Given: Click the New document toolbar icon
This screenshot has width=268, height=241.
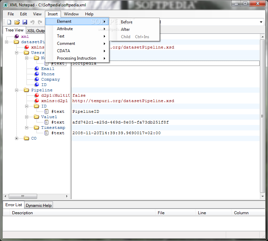Looking at the screenshot, I should point(9,22).
